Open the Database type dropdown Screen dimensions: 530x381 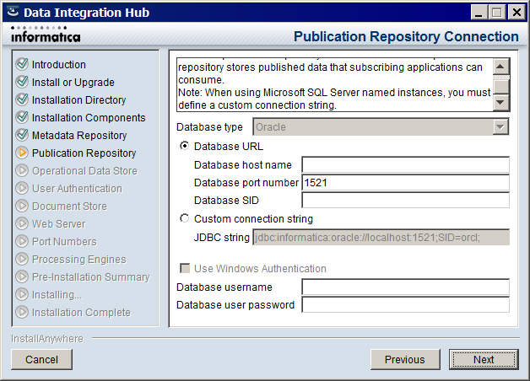(381, 127)
